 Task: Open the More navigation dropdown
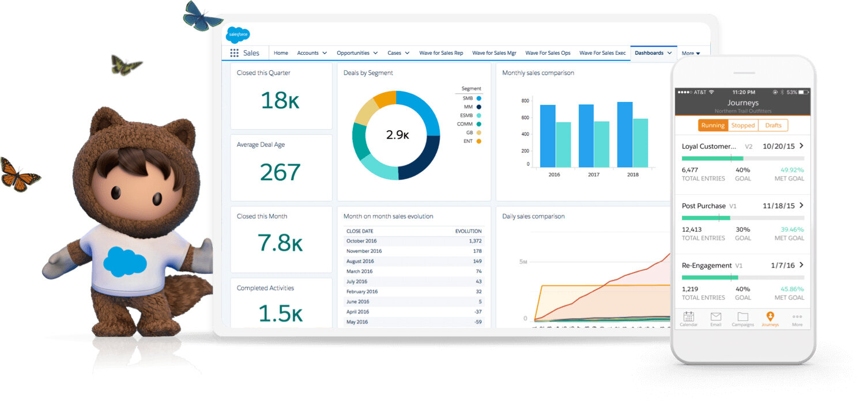(x=691, y=53)
